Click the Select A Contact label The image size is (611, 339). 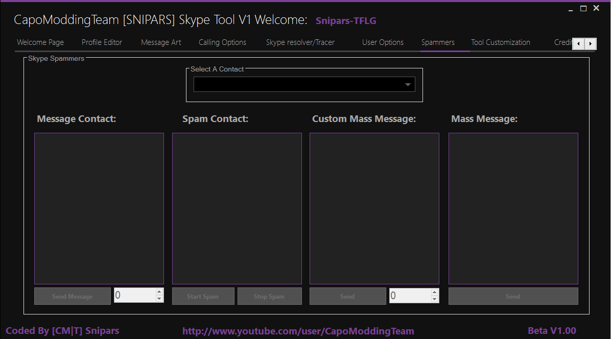point(217,69)
